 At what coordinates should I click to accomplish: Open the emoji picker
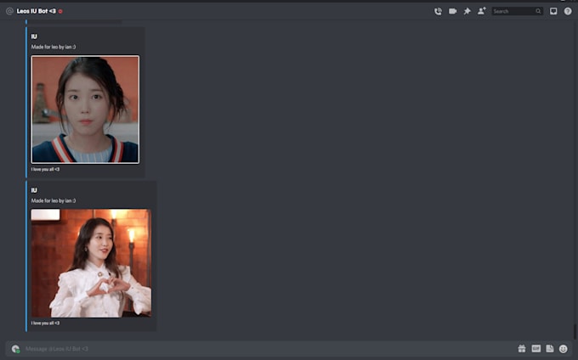click(564, 349)
